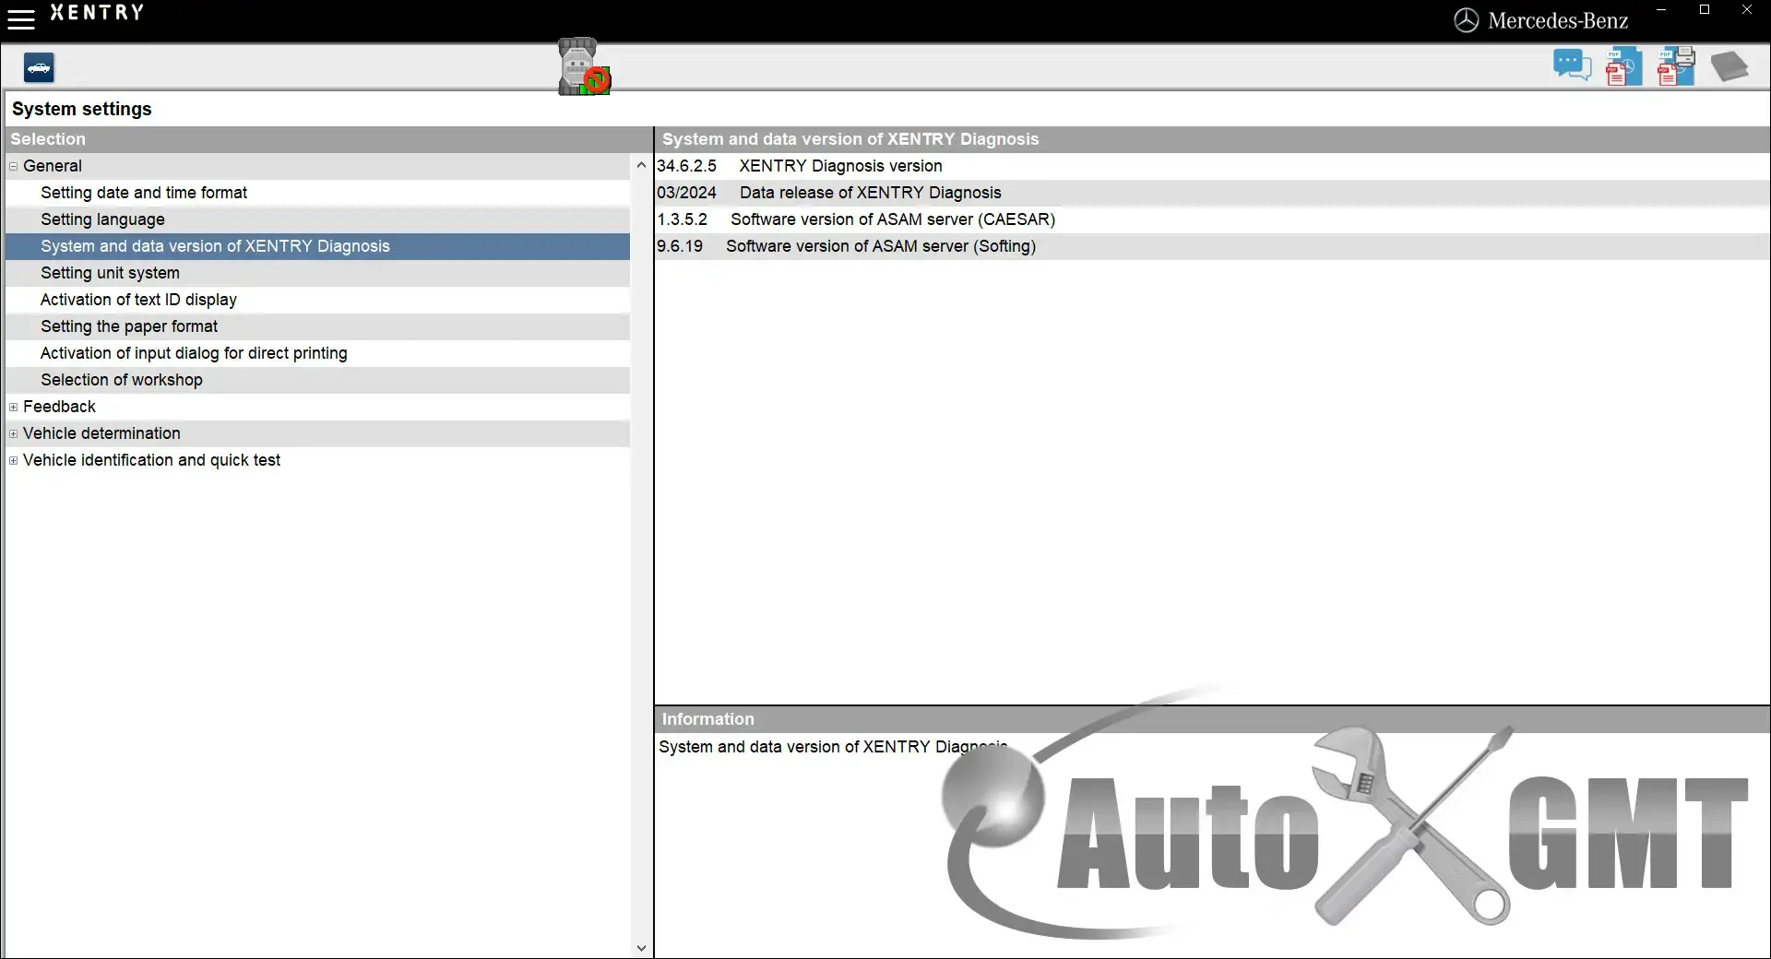This screenshot has width=1771, height=959.
Task: Expand the Vehicle determination section
Action: pyautogui.click(x=14, y=433)
